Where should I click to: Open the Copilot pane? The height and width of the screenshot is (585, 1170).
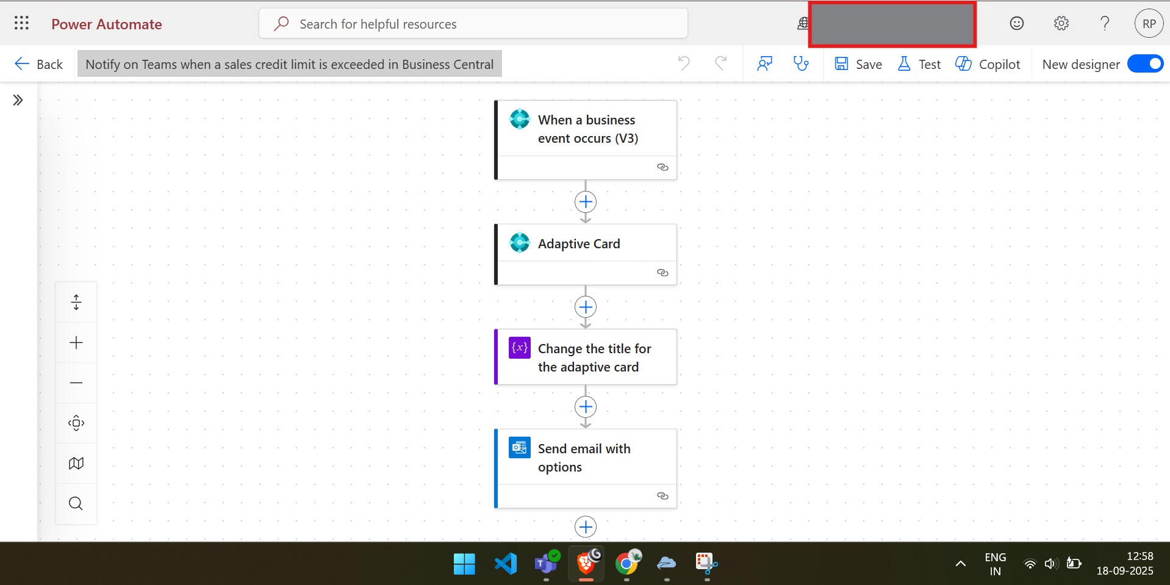[988, 64]
